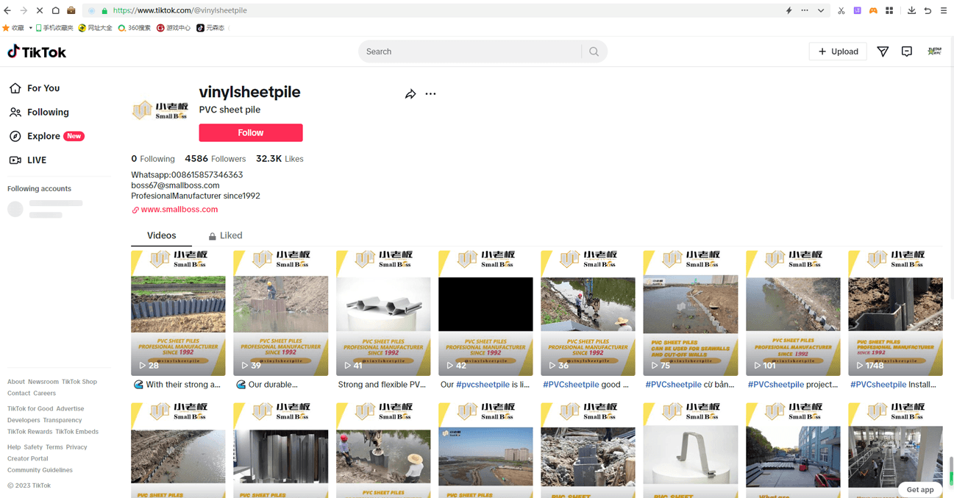
Task: Open the video with 75 plays
Action: point(691,313)
